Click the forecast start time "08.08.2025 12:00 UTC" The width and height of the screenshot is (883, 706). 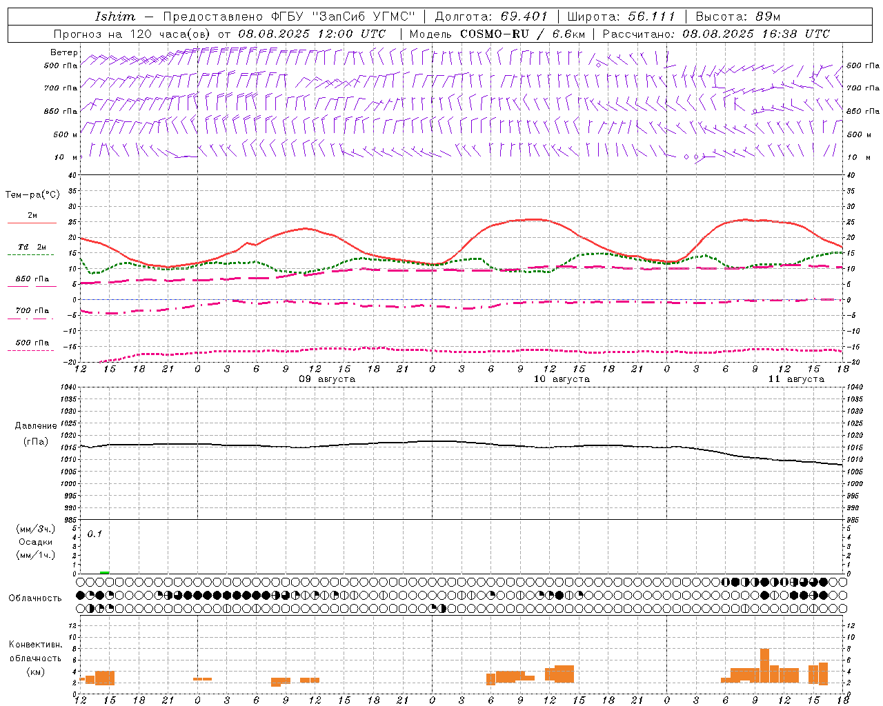312,34
